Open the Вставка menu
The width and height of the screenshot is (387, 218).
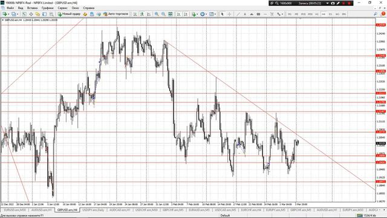pos(32,8)
